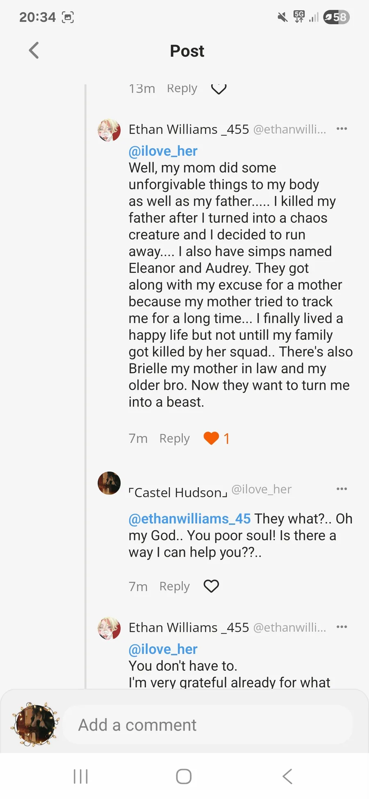Screen dimensions: 369x799
Task: Like the comment posted 13m ago
Action: click(219, 89)
